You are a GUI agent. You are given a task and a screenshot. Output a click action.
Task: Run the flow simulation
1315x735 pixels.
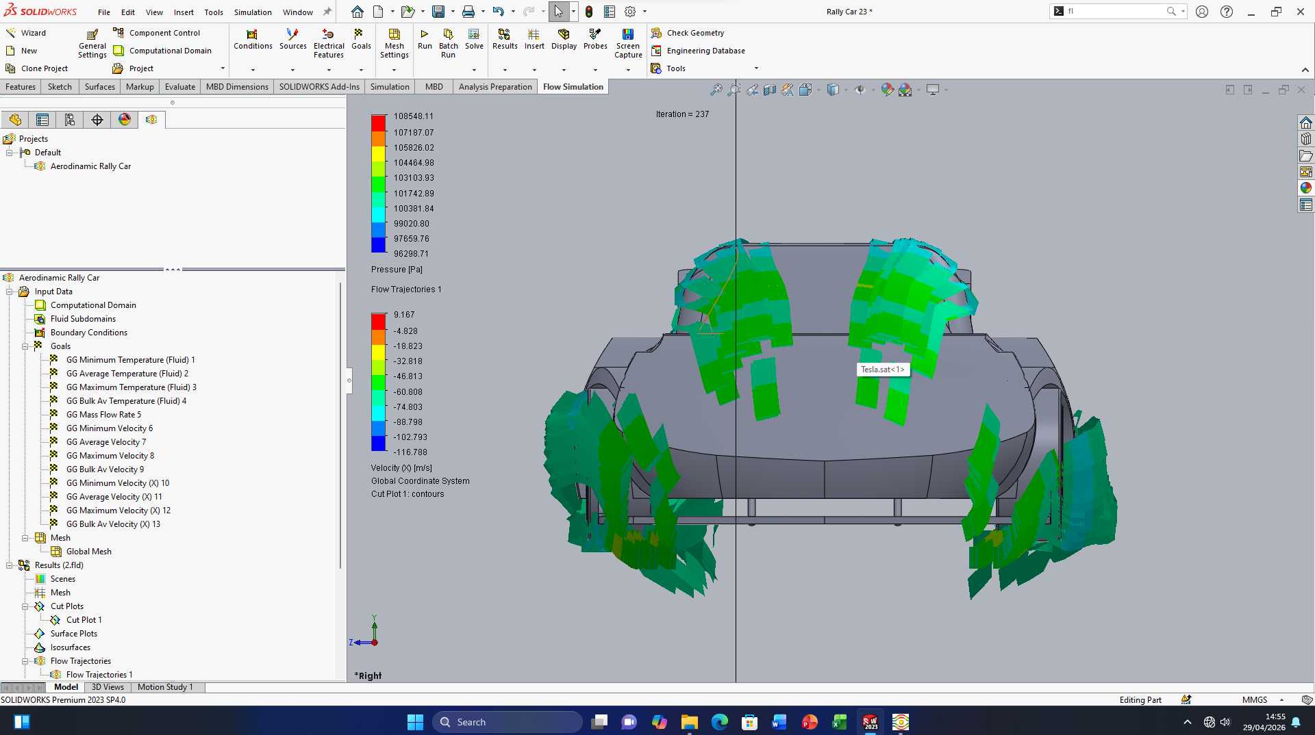click(x=425, y=39)
